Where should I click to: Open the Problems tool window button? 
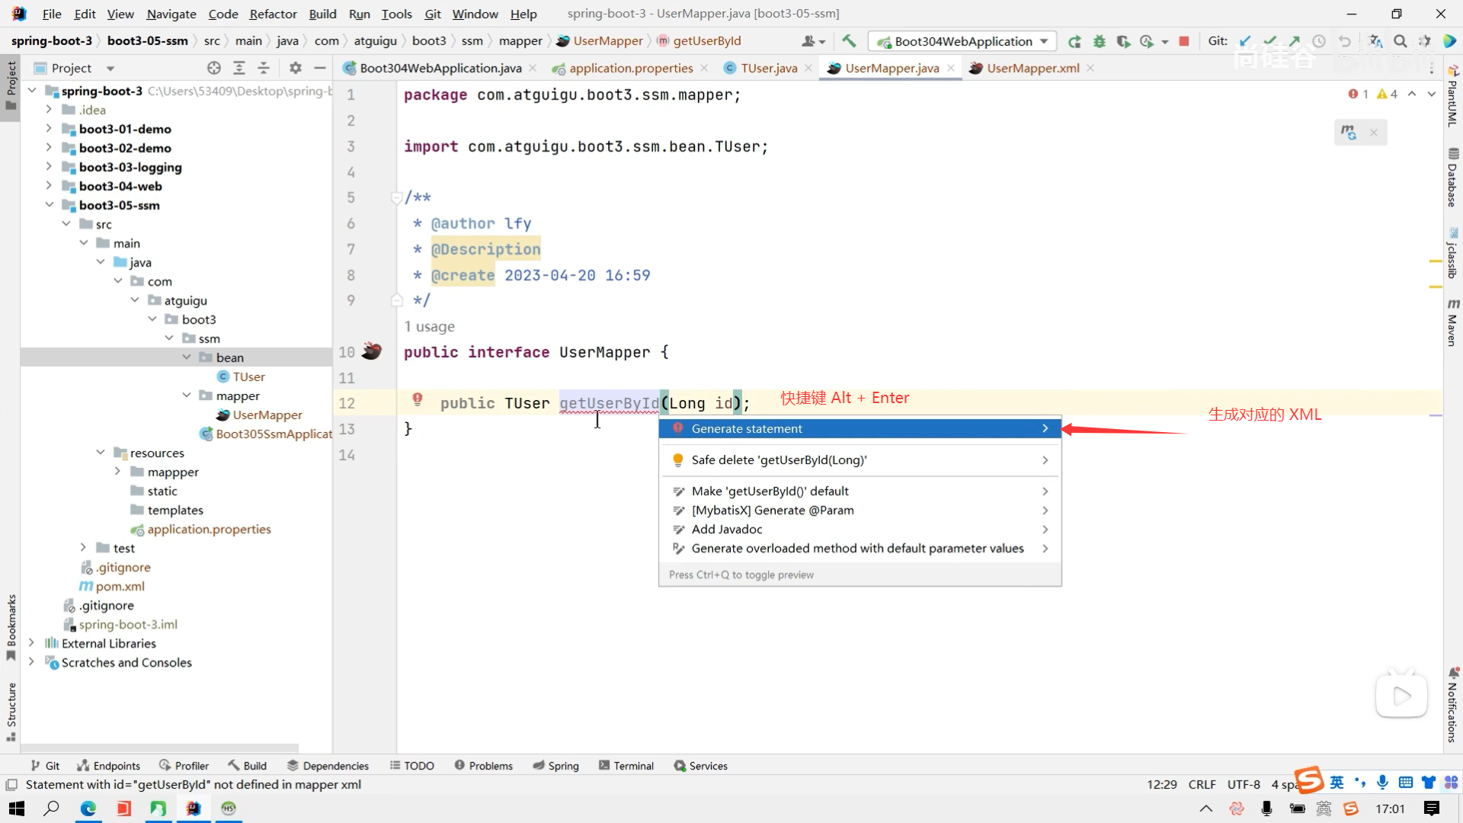click(x=483, y=766)
